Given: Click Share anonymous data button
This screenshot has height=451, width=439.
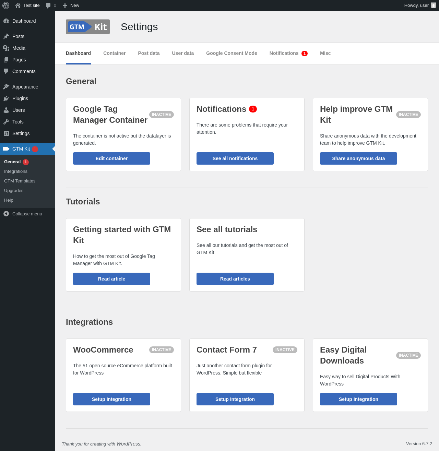Looking at the screenshot, I should click(358, 158).
